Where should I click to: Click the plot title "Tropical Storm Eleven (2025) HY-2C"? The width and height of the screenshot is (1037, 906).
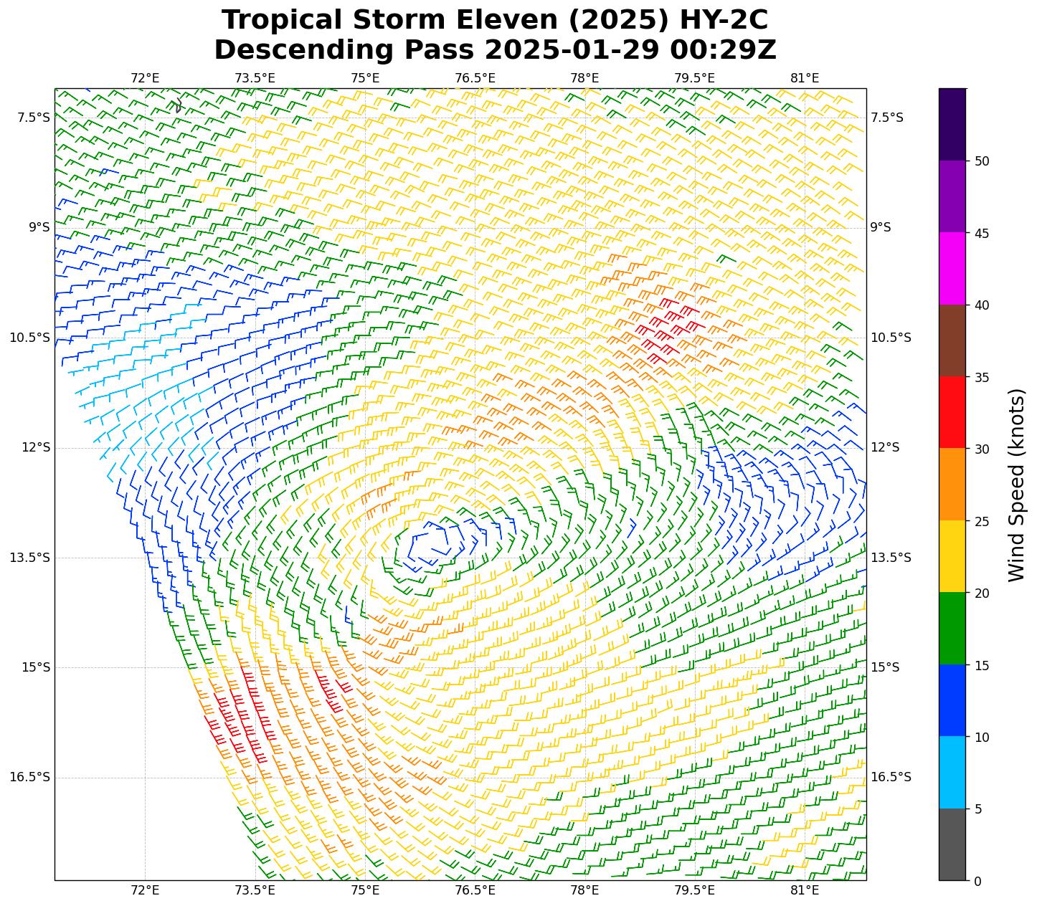(x=495, y=20)
